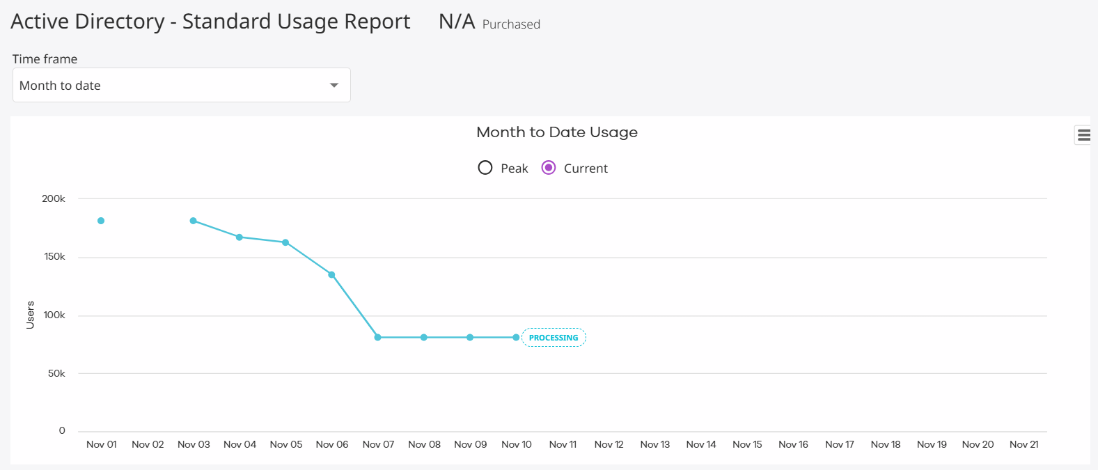
Task: Open the chart hamburger menu icon
Action: pos(1083,135)
